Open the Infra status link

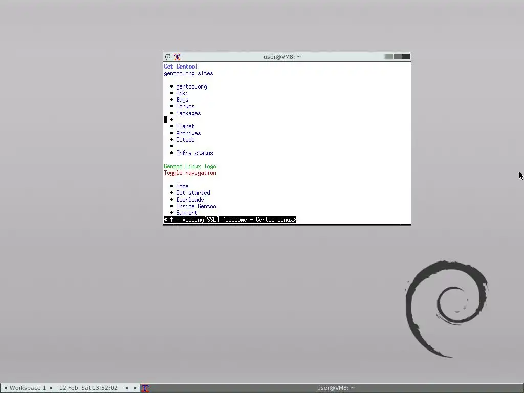coord(194,153)
